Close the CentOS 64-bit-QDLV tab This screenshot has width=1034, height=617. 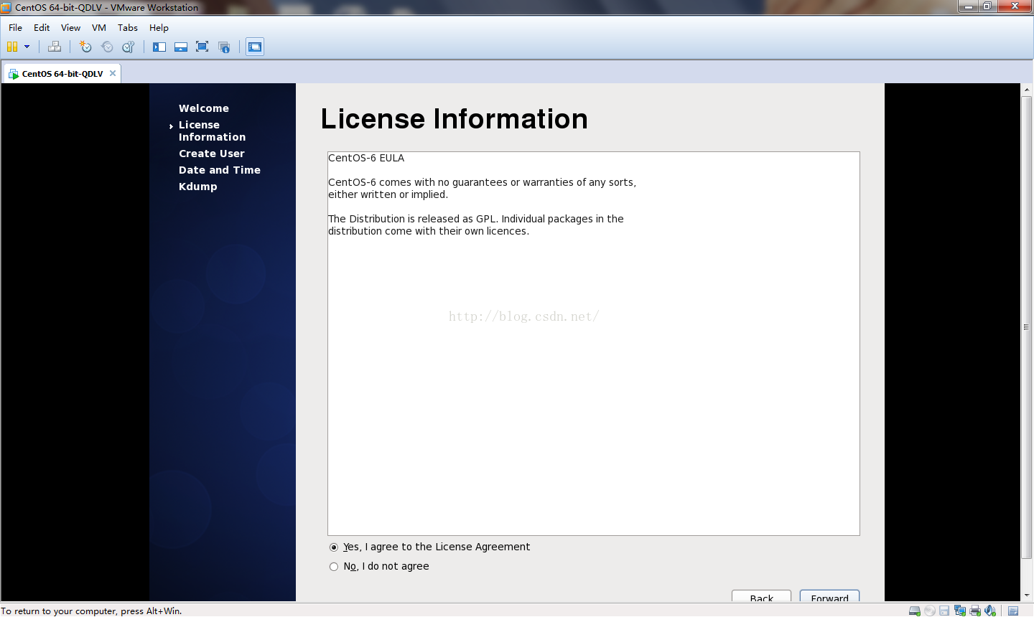(x=113, y=73)
